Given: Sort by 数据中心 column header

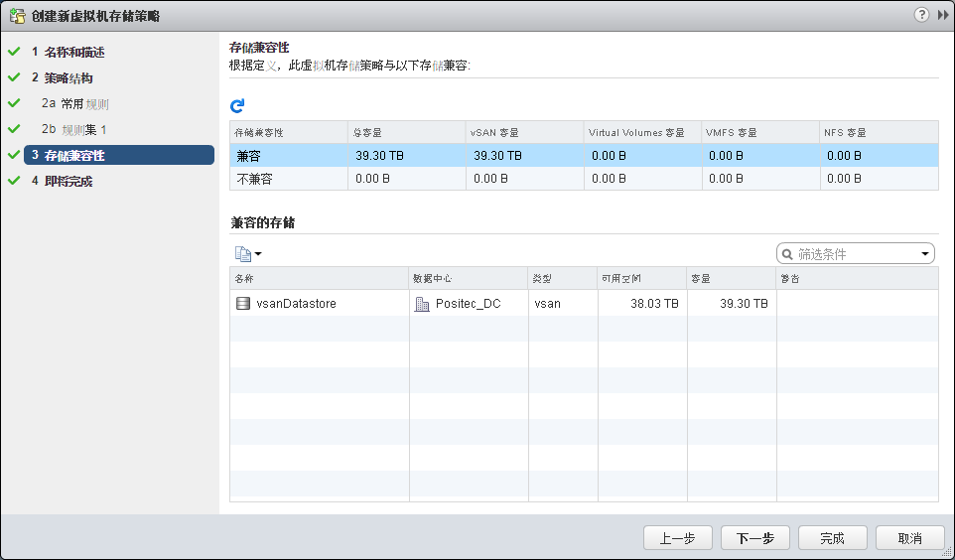Looking at the screenshot, I should [x=469, y=278].
